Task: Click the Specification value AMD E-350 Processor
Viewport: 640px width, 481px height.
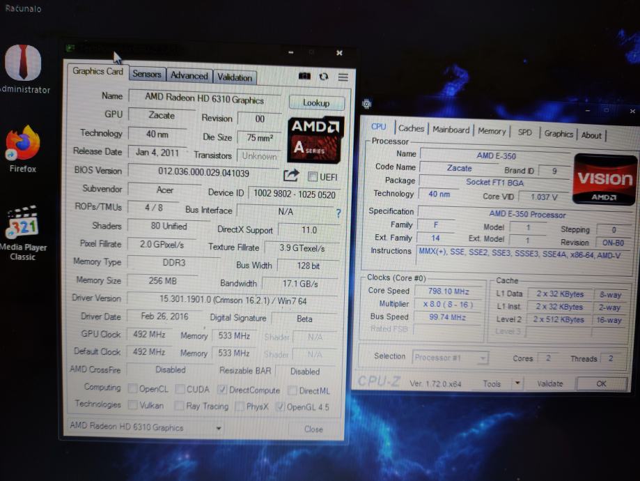Action: click(526, 214)
